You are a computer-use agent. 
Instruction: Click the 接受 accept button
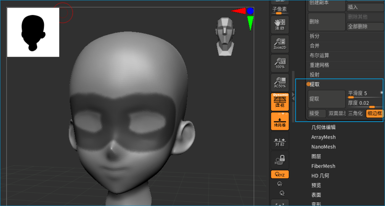(x=317, y=113)
